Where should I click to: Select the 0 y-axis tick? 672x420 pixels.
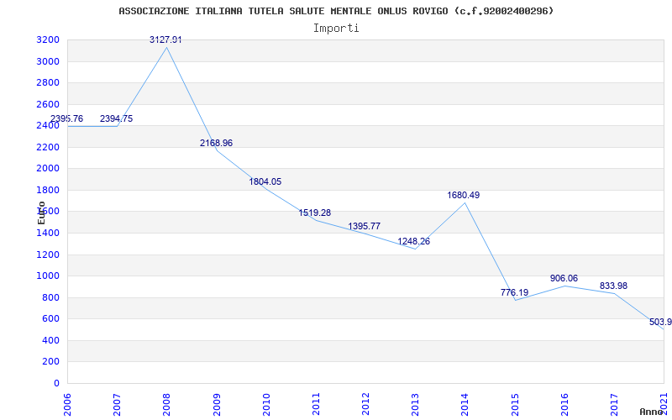point(56,384)
